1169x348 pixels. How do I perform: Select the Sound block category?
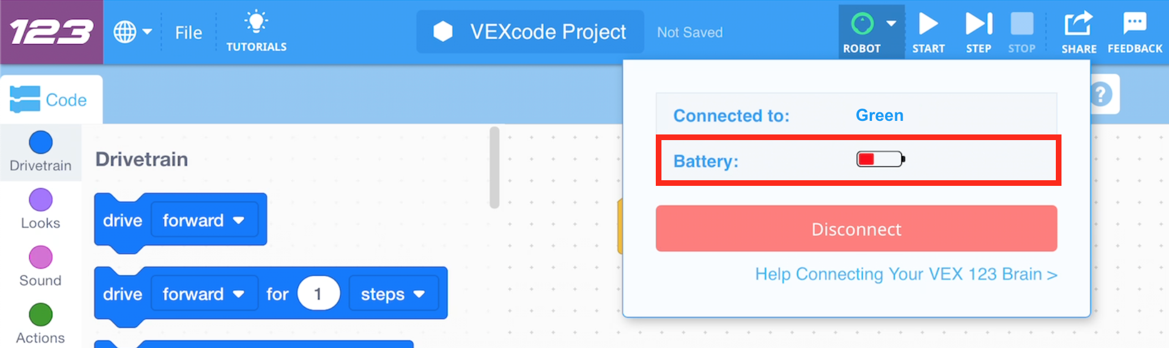point(40,264)
